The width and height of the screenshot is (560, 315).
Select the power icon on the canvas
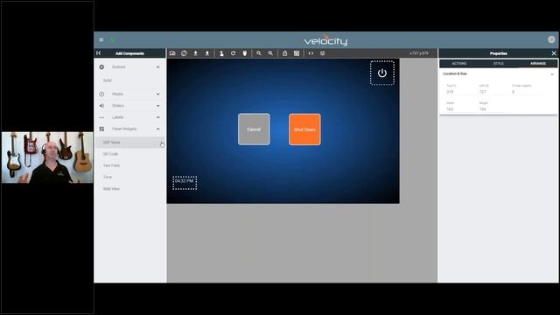point(382,73)
